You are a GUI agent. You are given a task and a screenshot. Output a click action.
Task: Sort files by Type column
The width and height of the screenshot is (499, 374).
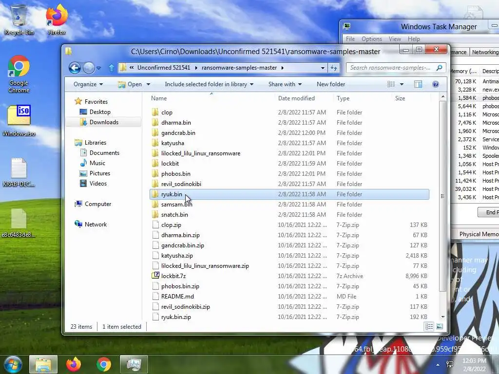click(364, 98)
